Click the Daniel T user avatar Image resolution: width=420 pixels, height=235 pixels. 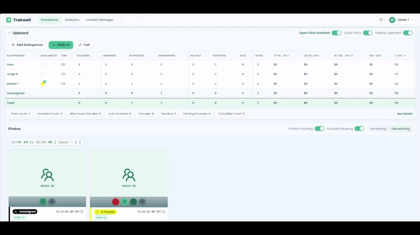pyautogui.click(x=392, y=20)
